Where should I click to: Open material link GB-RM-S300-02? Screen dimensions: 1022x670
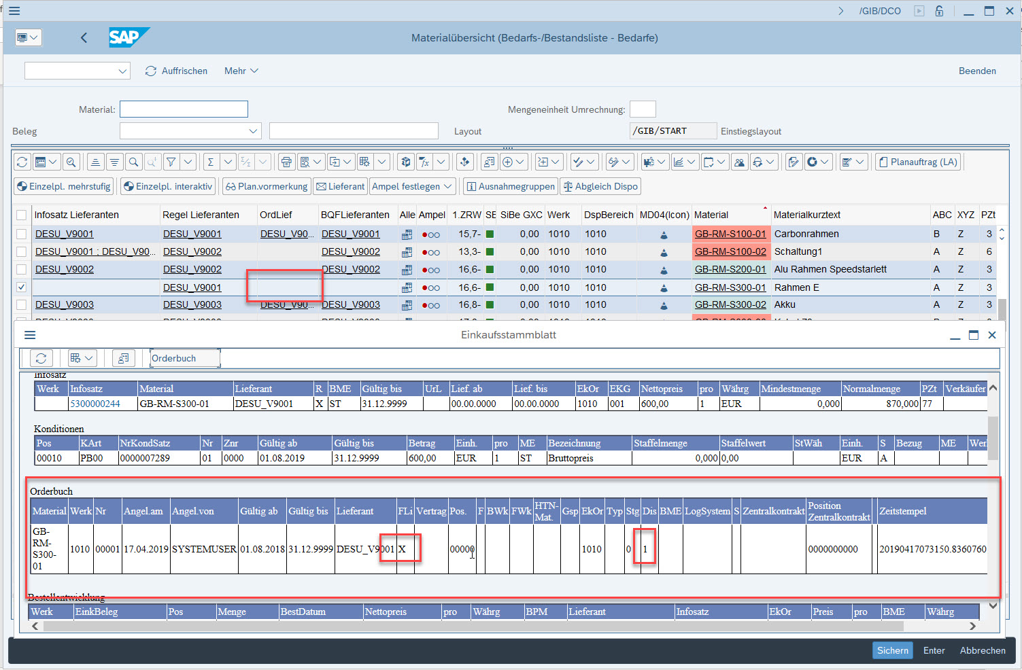click(730, 304)
